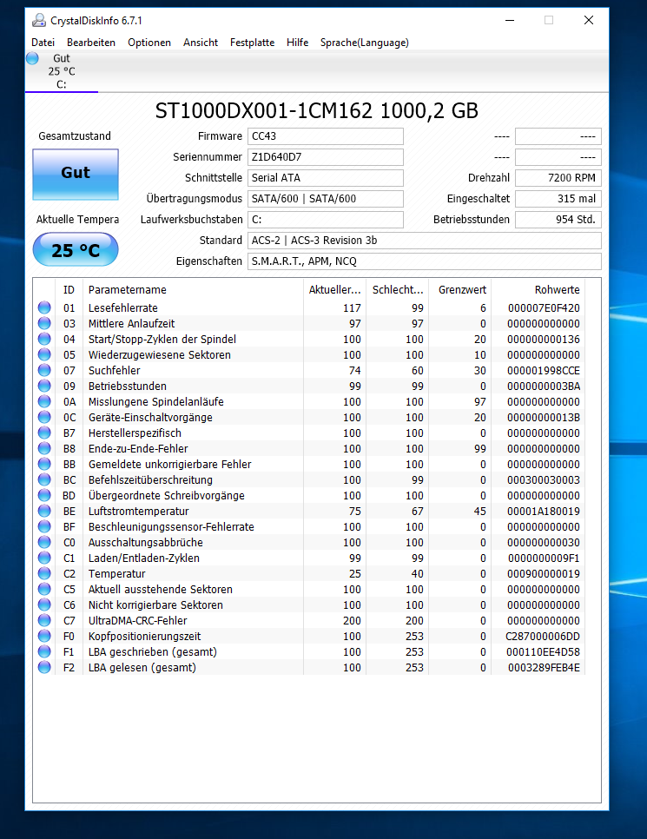Click the CrystalDiskInfo app icon in title bar

pos(38,20)
